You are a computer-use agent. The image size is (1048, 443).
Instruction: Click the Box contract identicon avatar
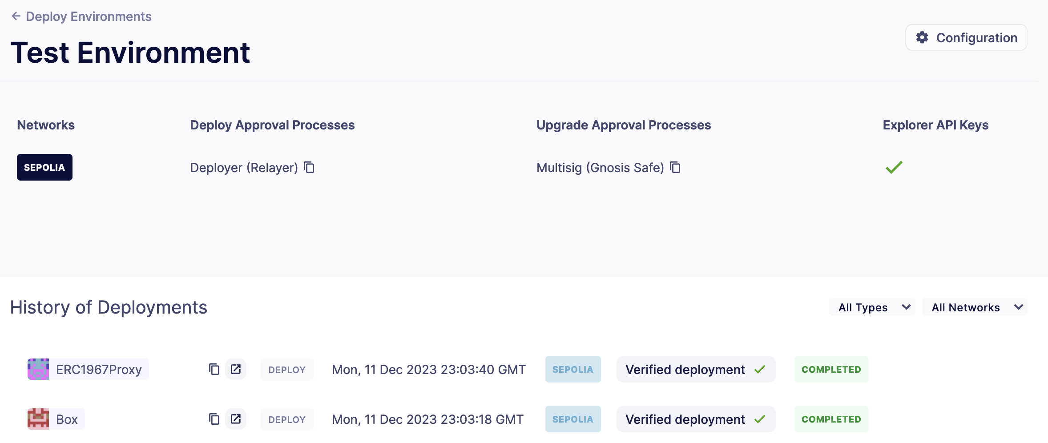pos(38,419)
